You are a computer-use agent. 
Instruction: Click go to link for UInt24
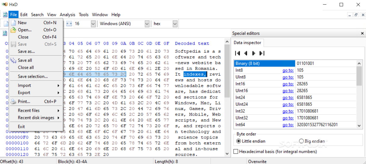tap(288, 104)
